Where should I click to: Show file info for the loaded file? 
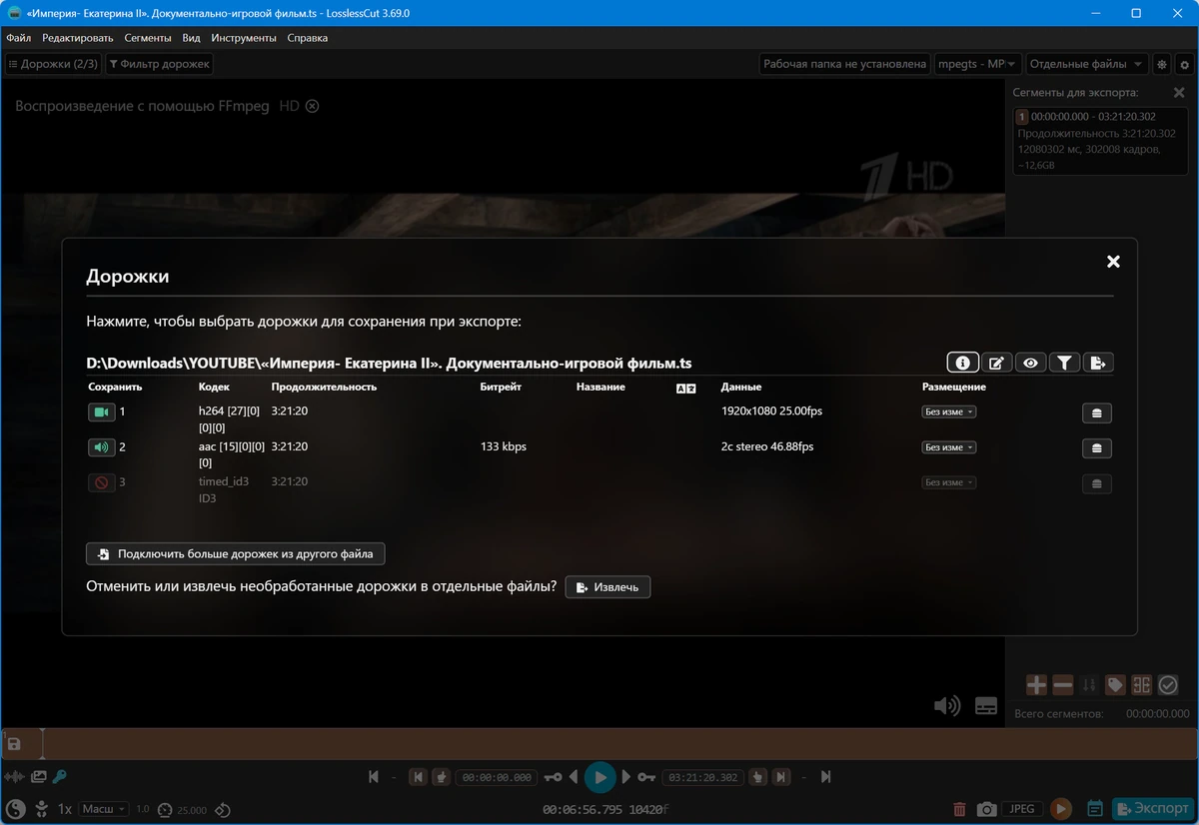point(963,363)
